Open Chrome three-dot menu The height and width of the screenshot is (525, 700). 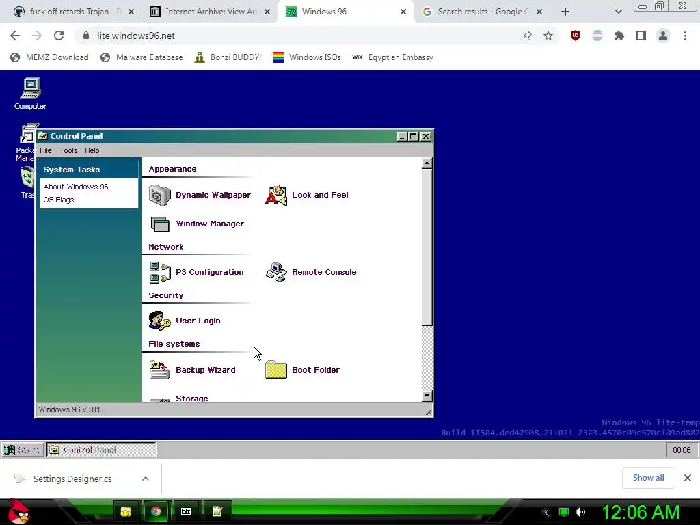(685, 36)
